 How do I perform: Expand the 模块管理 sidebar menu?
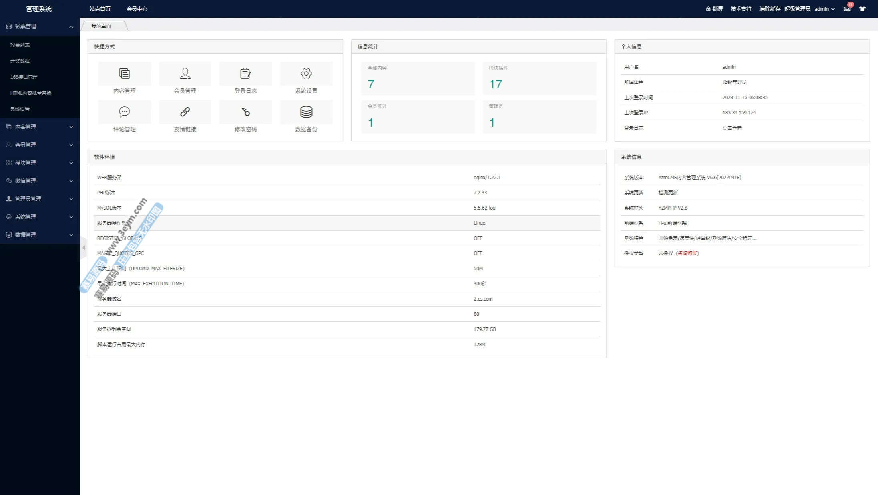tap(40, 163)
